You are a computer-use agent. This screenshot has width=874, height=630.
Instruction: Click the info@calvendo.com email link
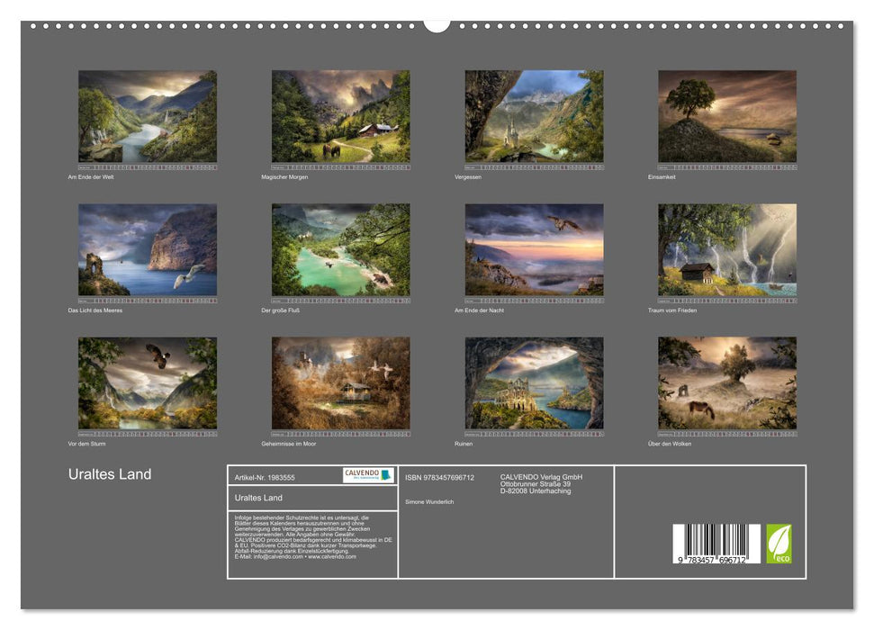(x=273, y=557)
